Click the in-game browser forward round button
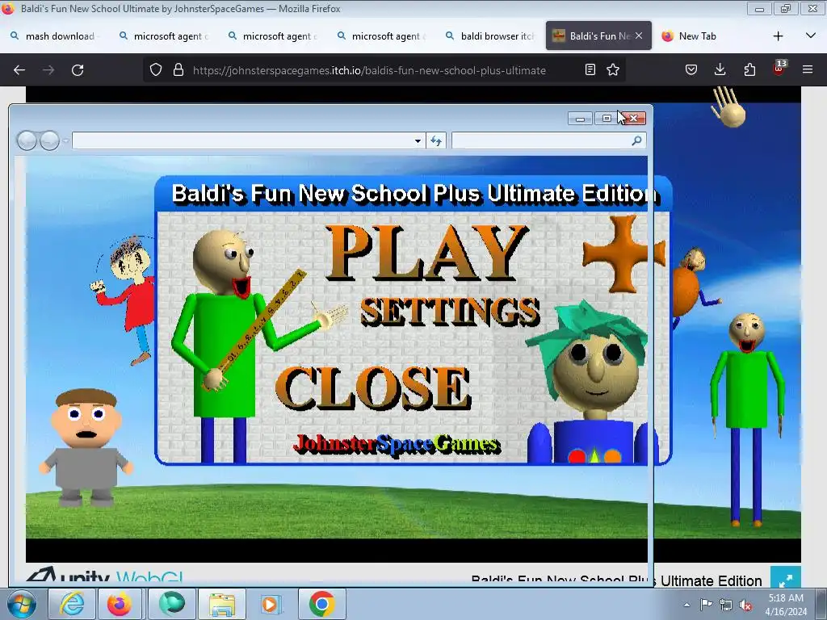 [x=49, y=140]
